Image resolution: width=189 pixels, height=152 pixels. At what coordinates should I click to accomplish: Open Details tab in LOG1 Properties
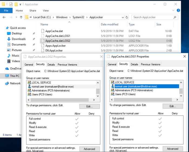click(x=134, y=64)
